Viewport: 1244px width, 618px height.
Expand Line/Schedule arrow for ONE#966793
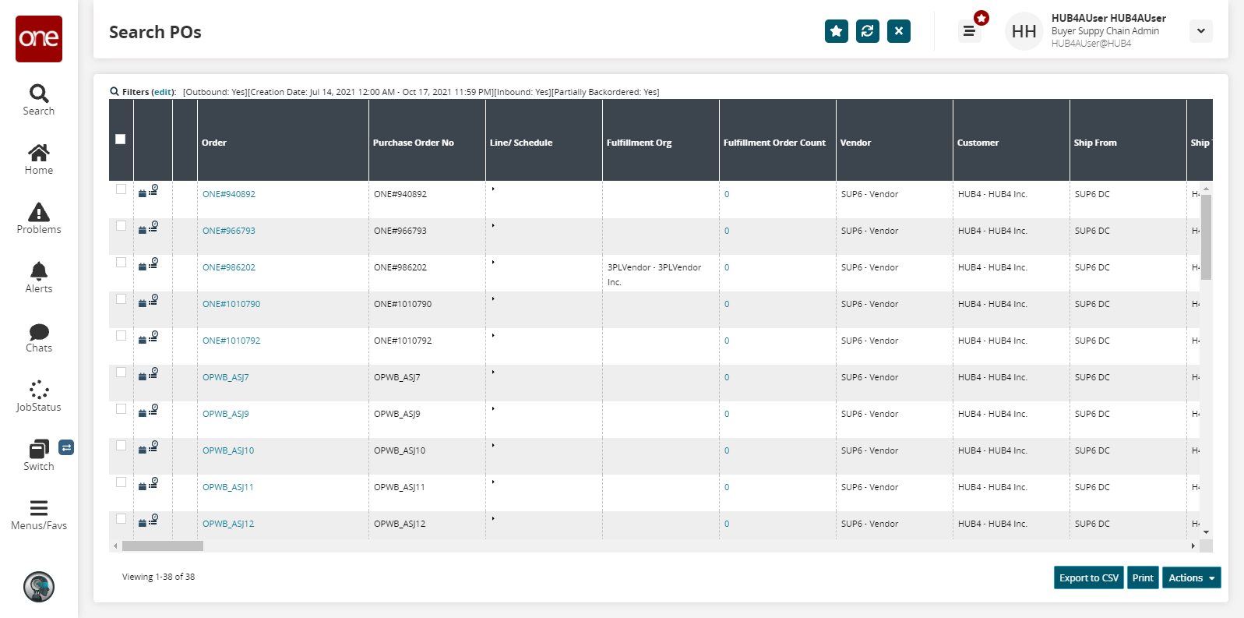493,225
